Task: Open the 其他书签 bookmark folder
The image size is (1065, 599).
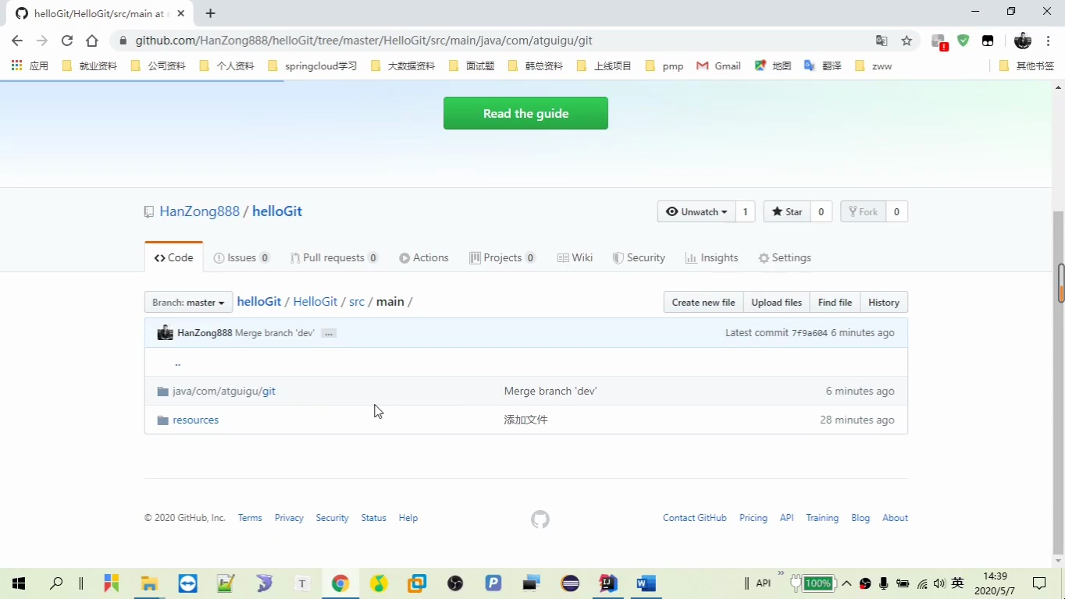Action: click(x=1027, y=66)
